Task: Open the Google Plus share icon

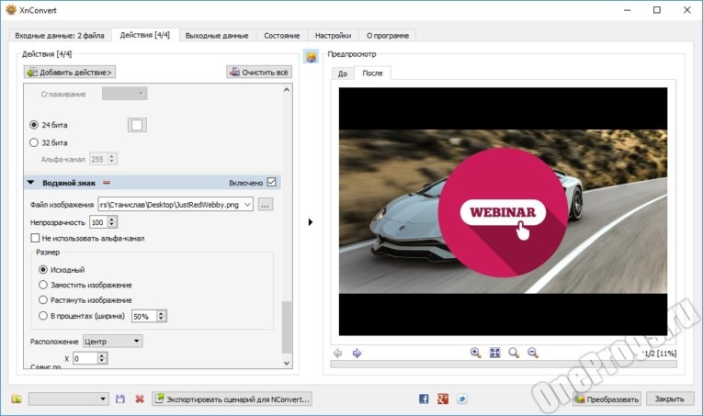Action: (x=443, y=399)
